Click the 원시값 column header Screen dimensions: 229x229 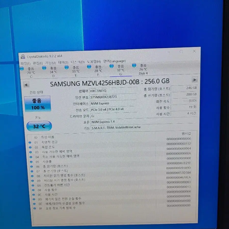pyautogui.click(x=186, y=133)
